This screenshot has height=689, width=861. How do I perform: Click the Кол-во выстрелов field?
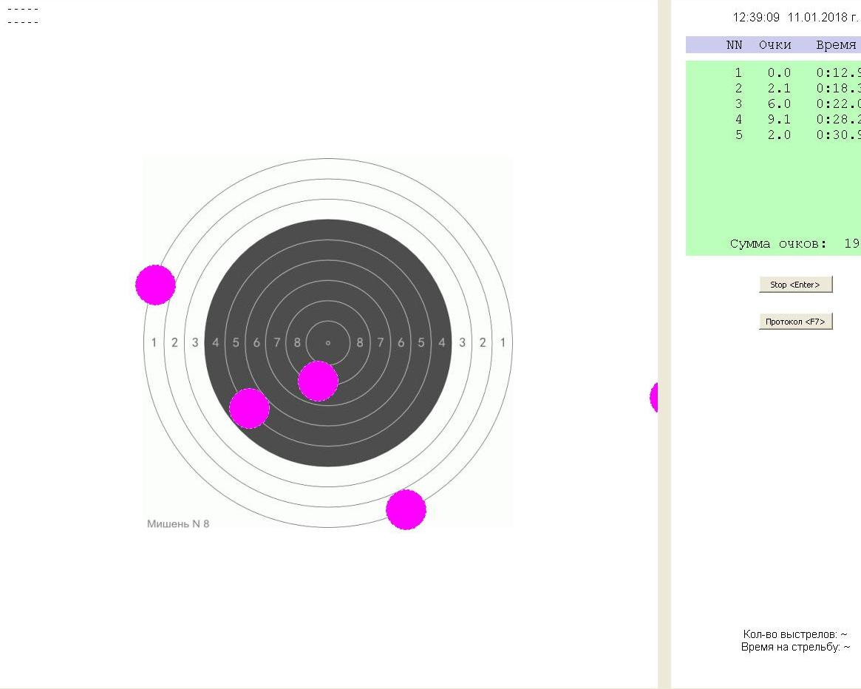click(x=794, y=634)
